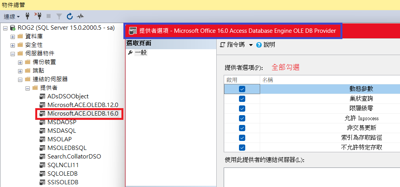Click the disconnect plug icon
The image size is (400, 187).
pyautogui.click(x=38, y=16)
